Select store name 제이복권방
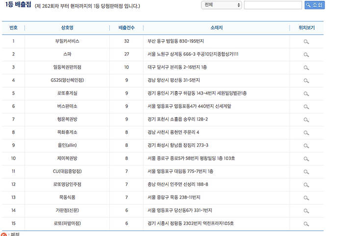This screenshot has height=236, width=353. [67, 159]
